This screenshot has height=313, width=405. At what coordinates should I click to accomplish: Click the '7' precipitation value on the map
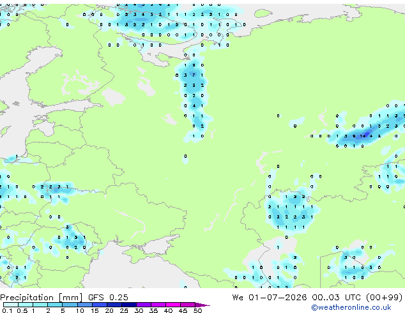pos(194,75)
